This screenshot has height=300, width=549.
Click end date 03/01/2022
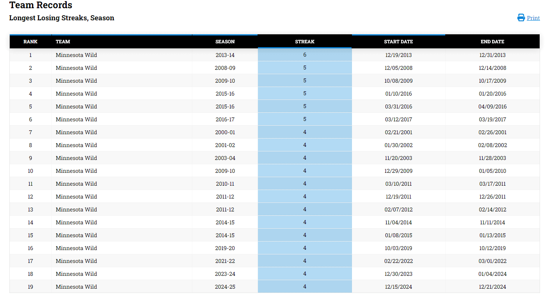click(492, 261)
